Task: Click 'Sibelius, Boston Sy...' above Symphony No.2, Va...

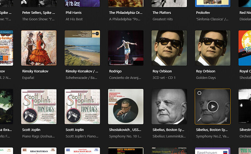Action: click(212, 130)
